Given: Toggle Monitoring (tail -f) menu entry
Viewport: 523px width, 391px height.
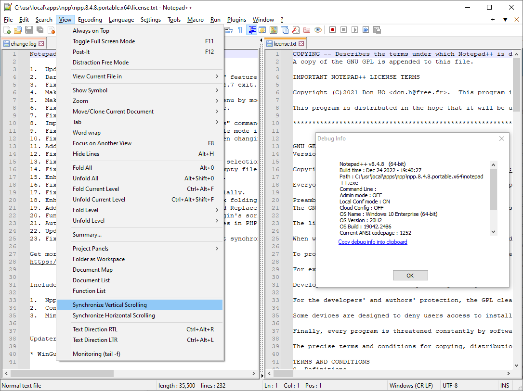Looking at the screenshot, I should point(140,353).
